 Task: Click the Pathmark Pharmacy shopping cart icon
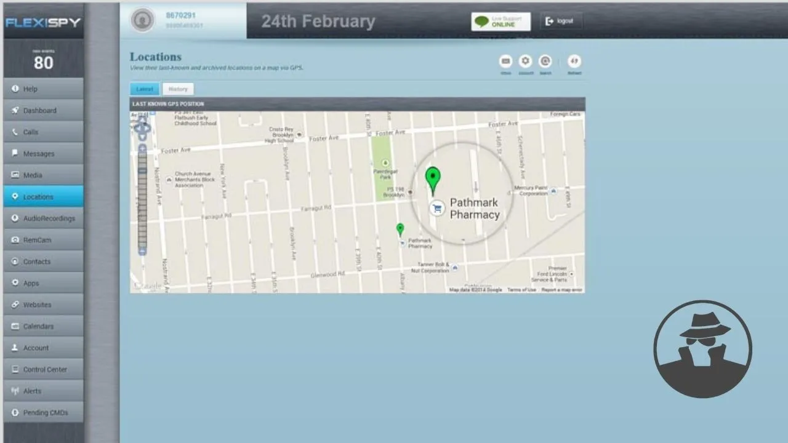point(437,209)
